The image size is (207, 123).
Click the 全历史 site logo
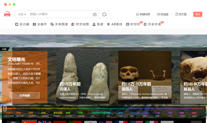click(7, 14)
